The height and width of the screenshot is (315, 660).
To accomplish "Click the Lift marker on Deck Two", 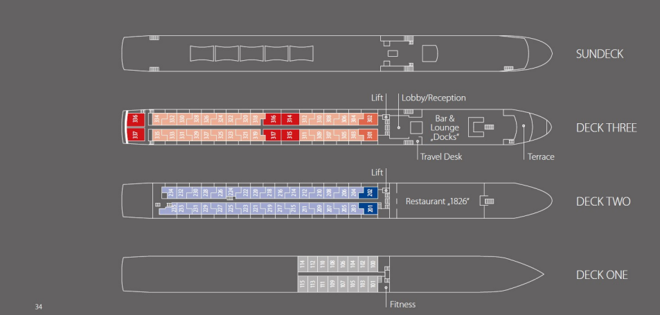I will [385, 192].
